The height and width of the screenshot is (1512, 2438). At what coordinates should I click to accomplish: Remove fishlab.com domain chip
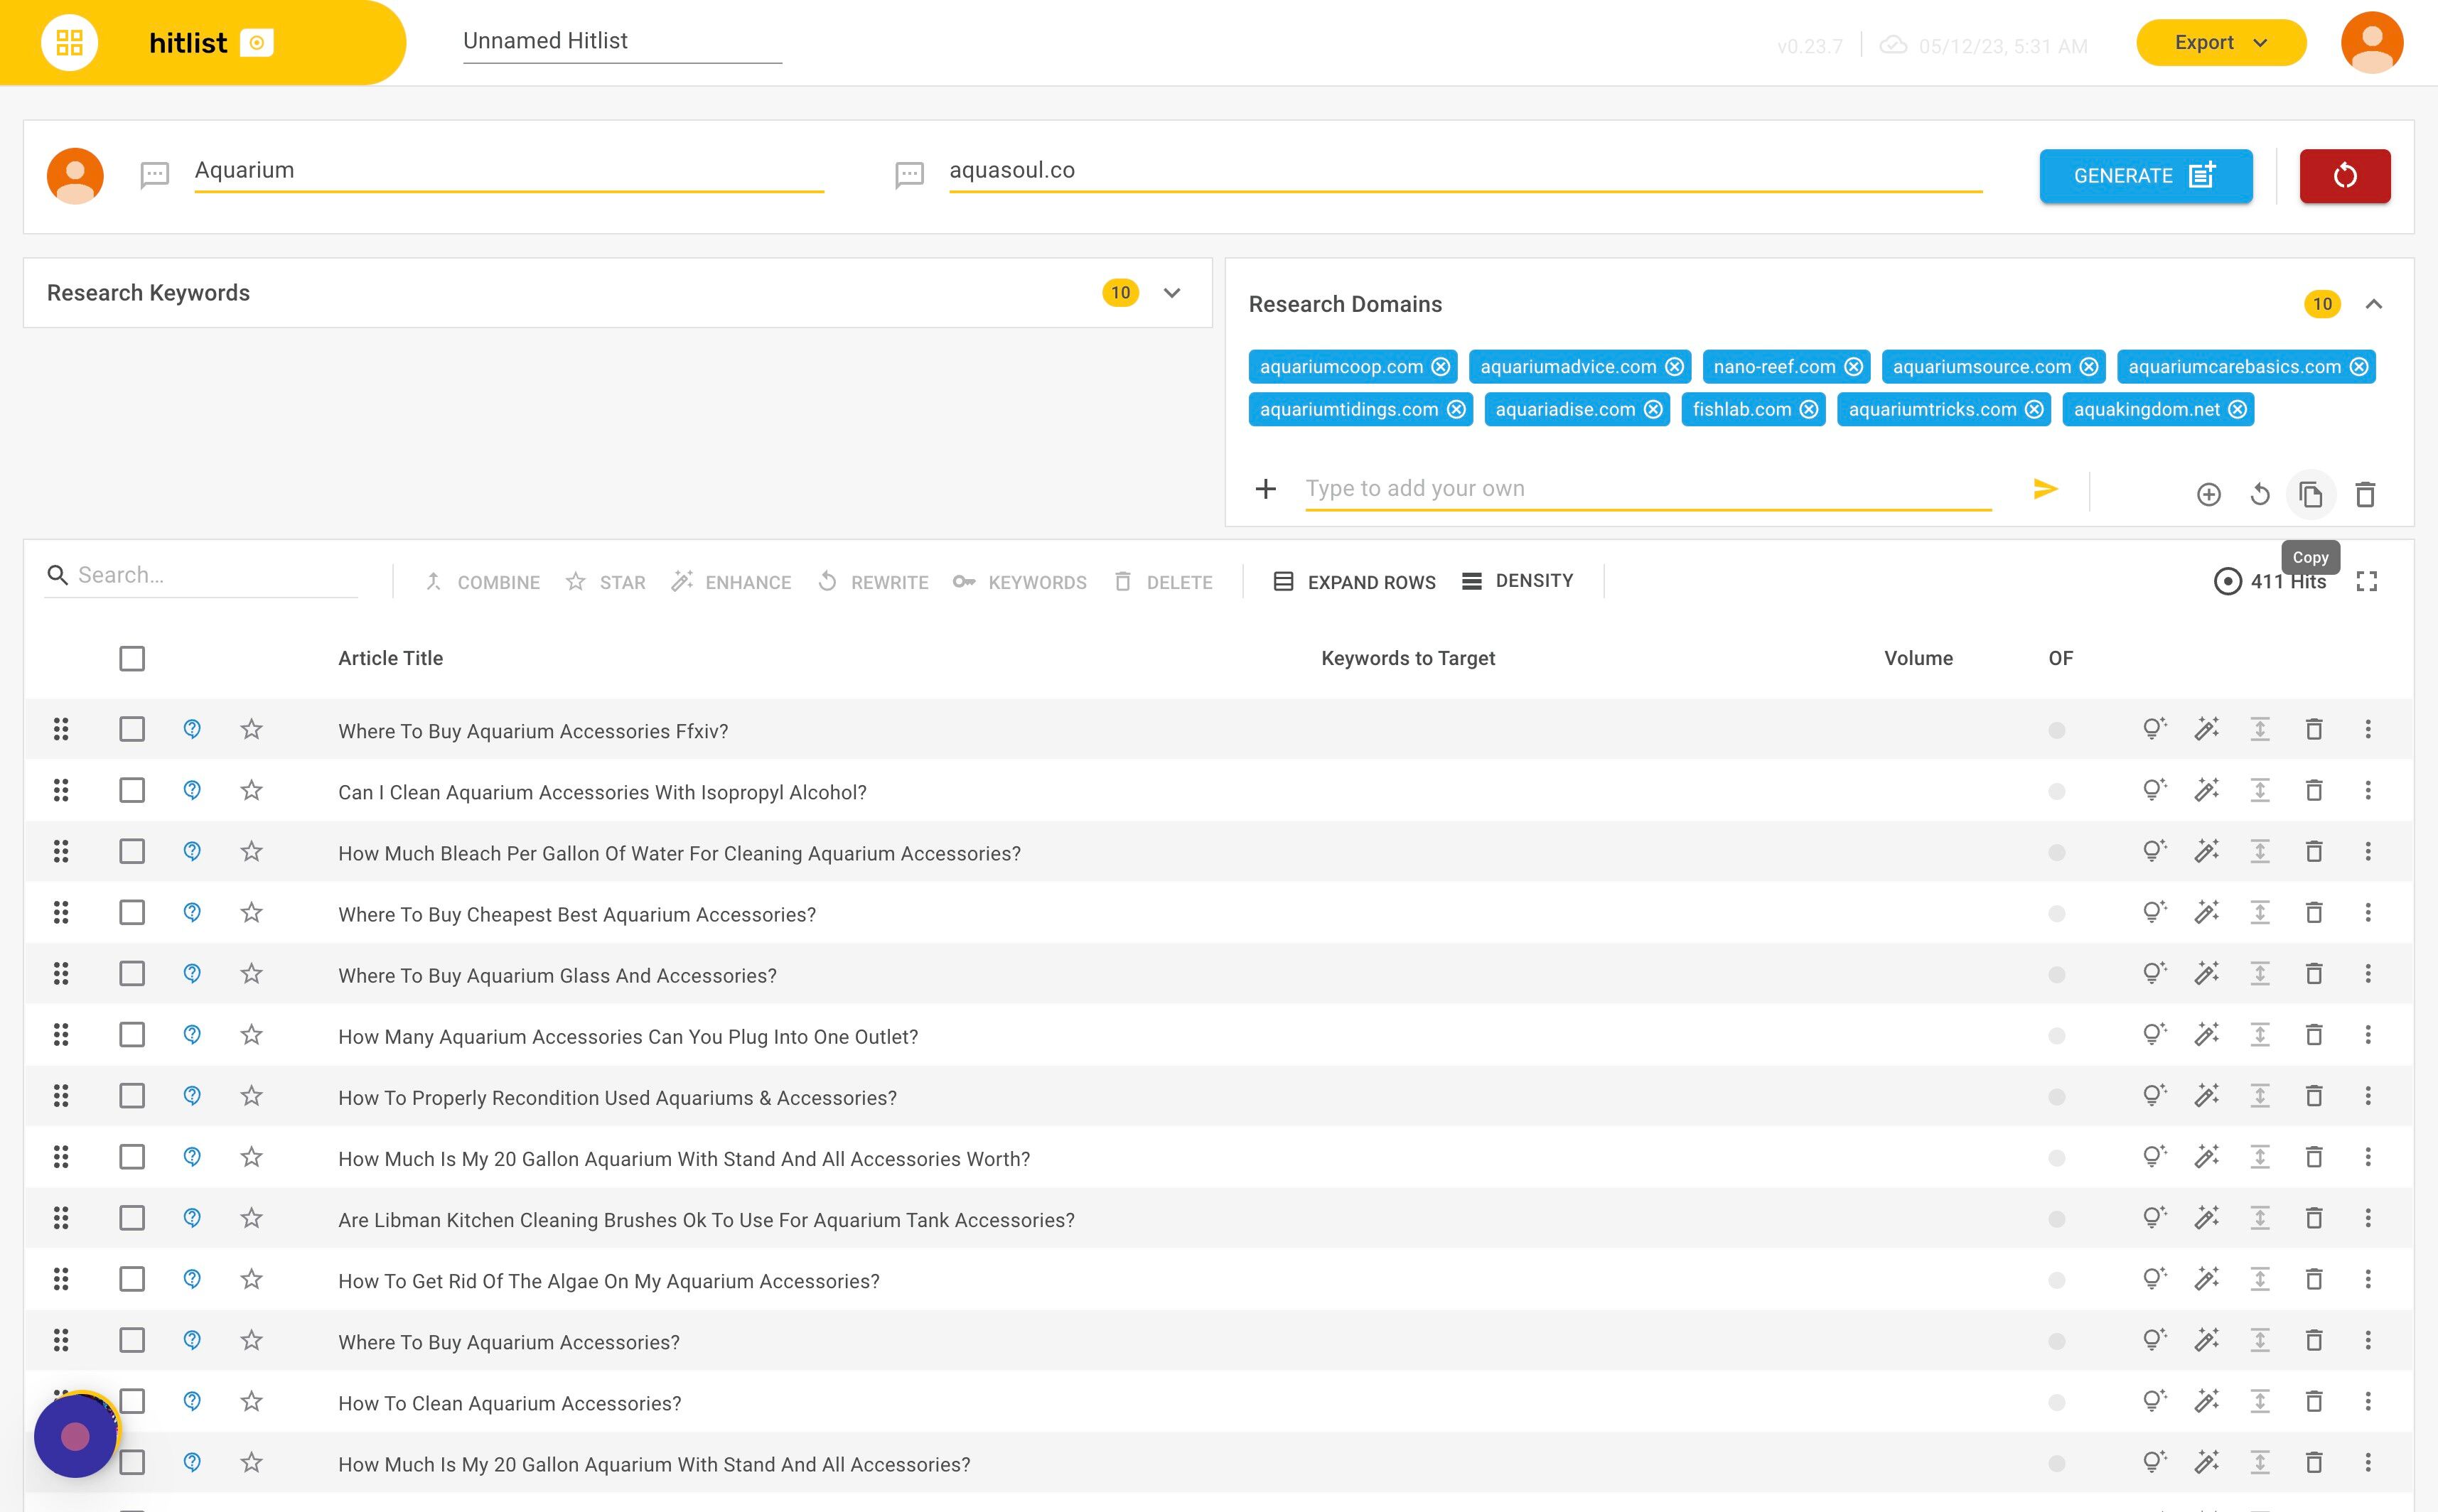pyautogui.click(x=1808, y=409)
